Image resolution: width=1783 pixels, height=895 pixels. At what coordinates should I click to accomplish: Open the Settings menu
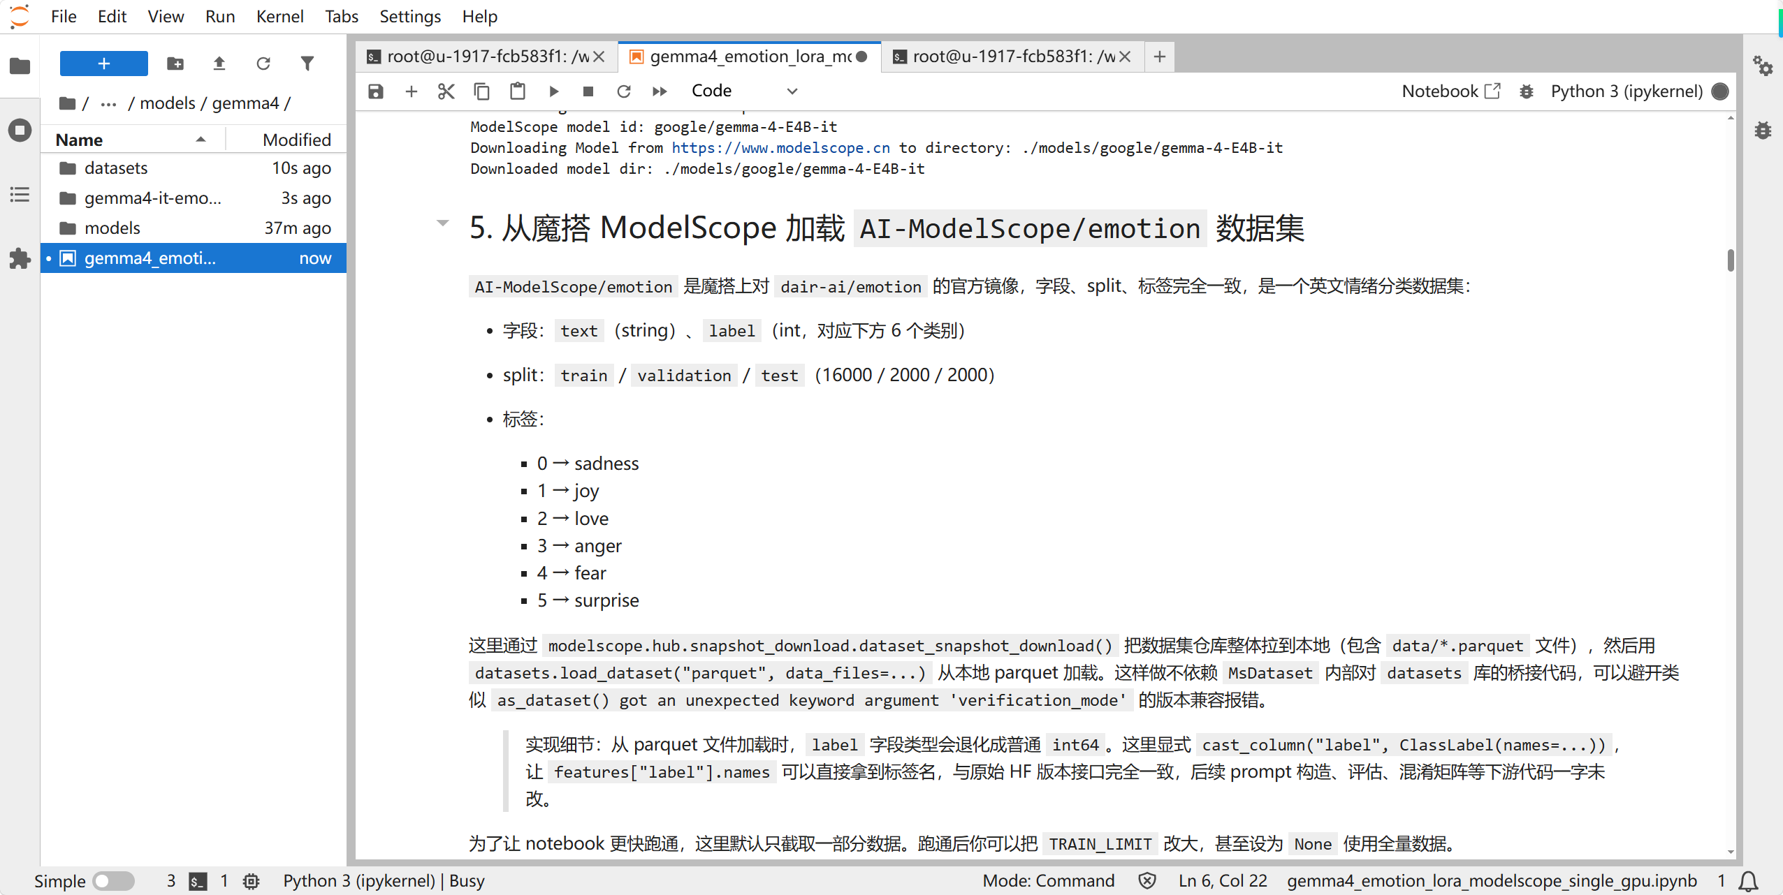pyautogui.click(x=410, y=16)
